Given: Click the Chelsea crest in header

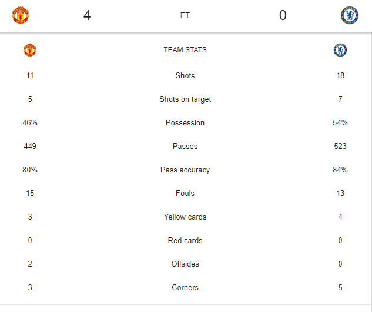Looking at the screenshot, I should pyautogui.click(x=350, y=15).
